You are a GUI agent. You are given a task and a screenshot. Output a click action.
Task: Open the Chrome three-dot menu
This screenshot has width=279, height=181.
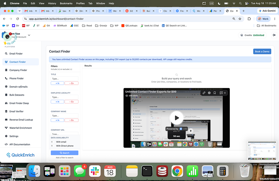(x=275, y=19)
